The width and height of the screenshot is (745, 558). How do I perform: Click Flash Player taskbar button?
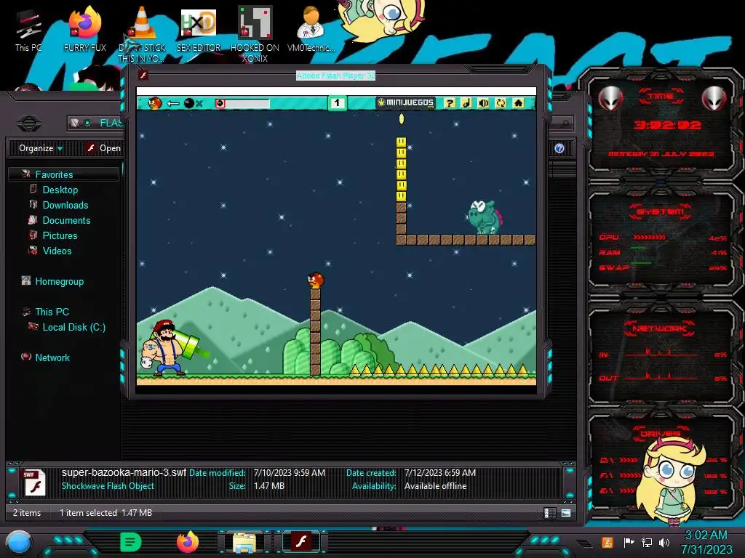pos(301,542)
